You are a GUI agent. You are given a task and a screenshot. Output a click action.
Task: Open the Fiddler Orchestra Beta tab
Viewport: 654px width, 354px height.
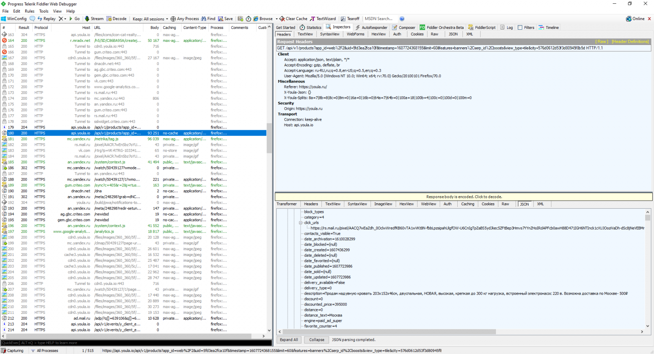click(442, 28)
